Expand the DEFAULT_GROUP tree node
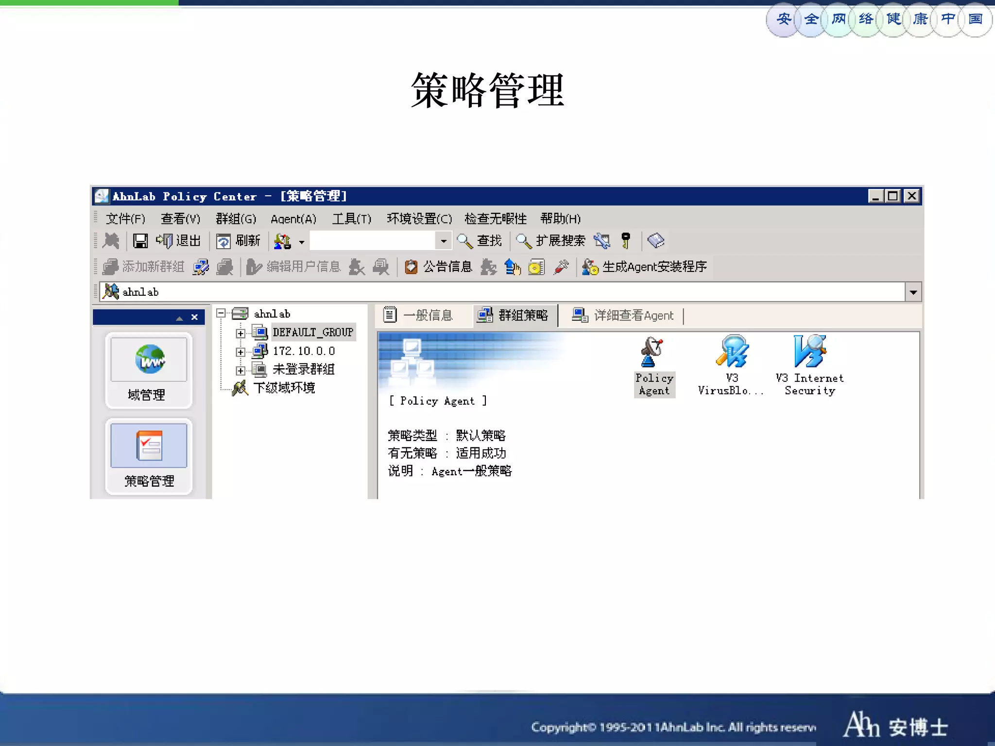Screen dimensions: 995x746 click(240, 333)
